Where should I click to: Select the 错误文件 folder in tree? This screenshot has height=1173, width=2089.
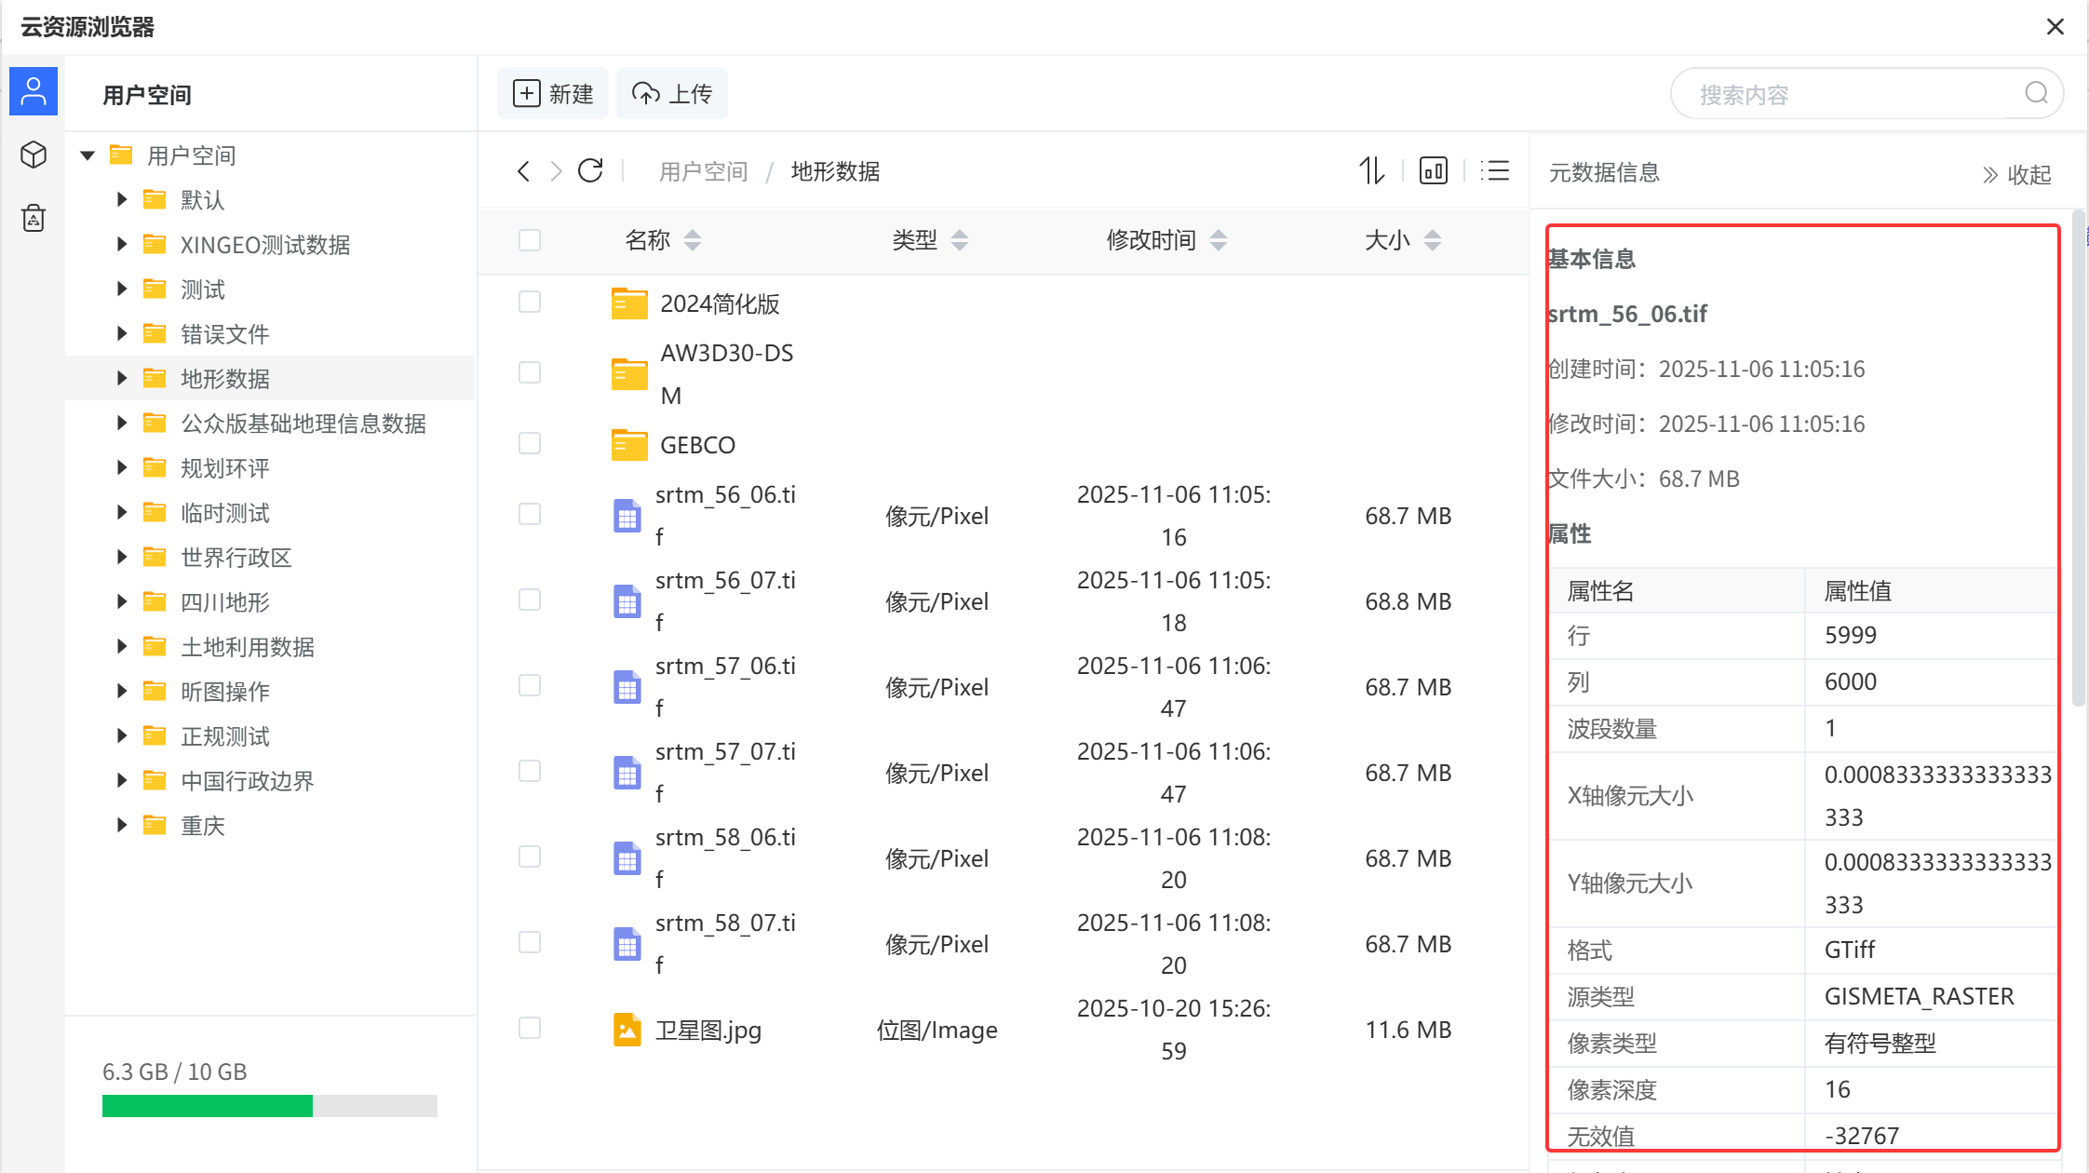[225, 334]
